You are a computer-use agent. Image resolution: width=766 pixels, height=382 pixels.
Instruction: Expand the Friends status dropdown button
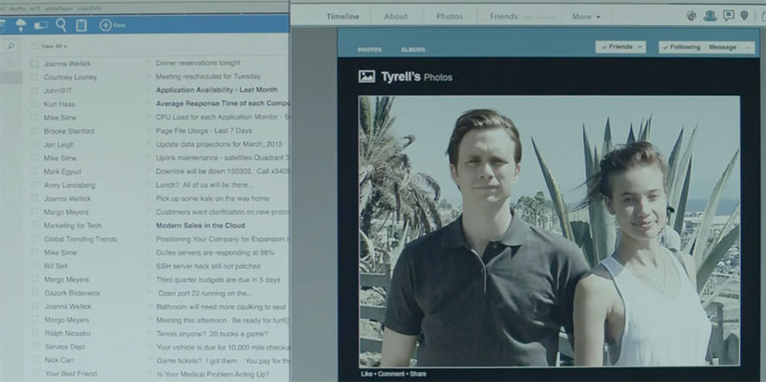(621, 47)
